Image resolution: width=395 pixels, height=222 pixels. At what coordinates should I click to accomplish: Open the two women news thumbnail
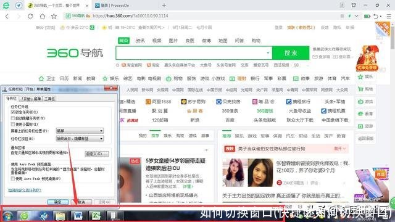[247, 173]
